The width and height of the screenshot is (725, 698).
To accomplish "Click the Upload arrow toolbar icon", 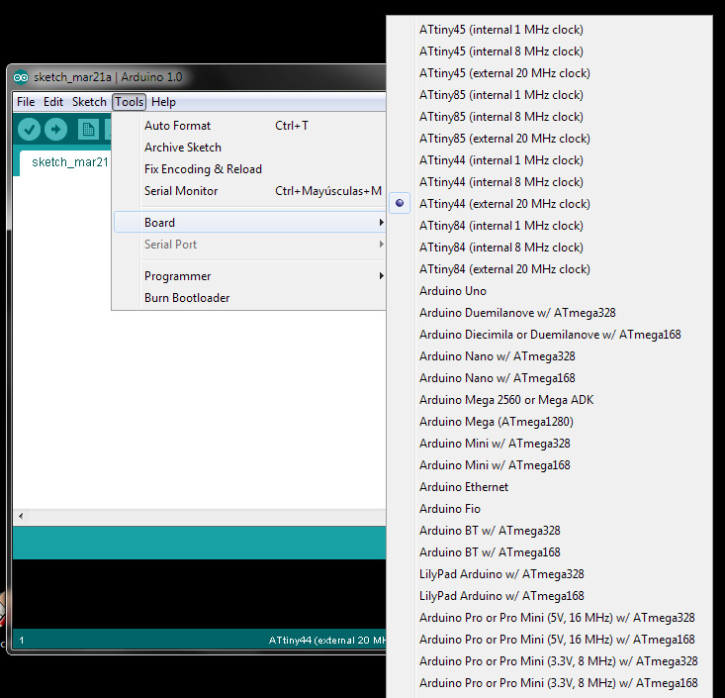I will tap(56, 129).
